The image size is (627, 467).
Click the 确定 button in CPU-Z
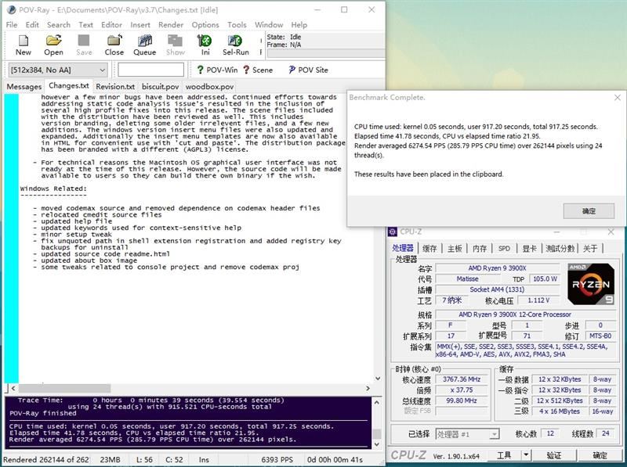point(600,454)
